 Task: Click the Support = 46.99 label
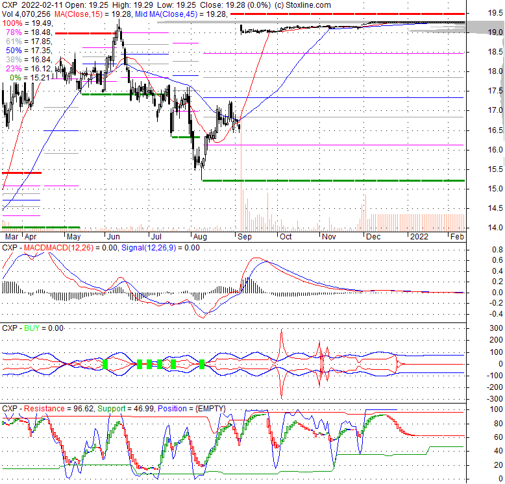tap(126, 409)
